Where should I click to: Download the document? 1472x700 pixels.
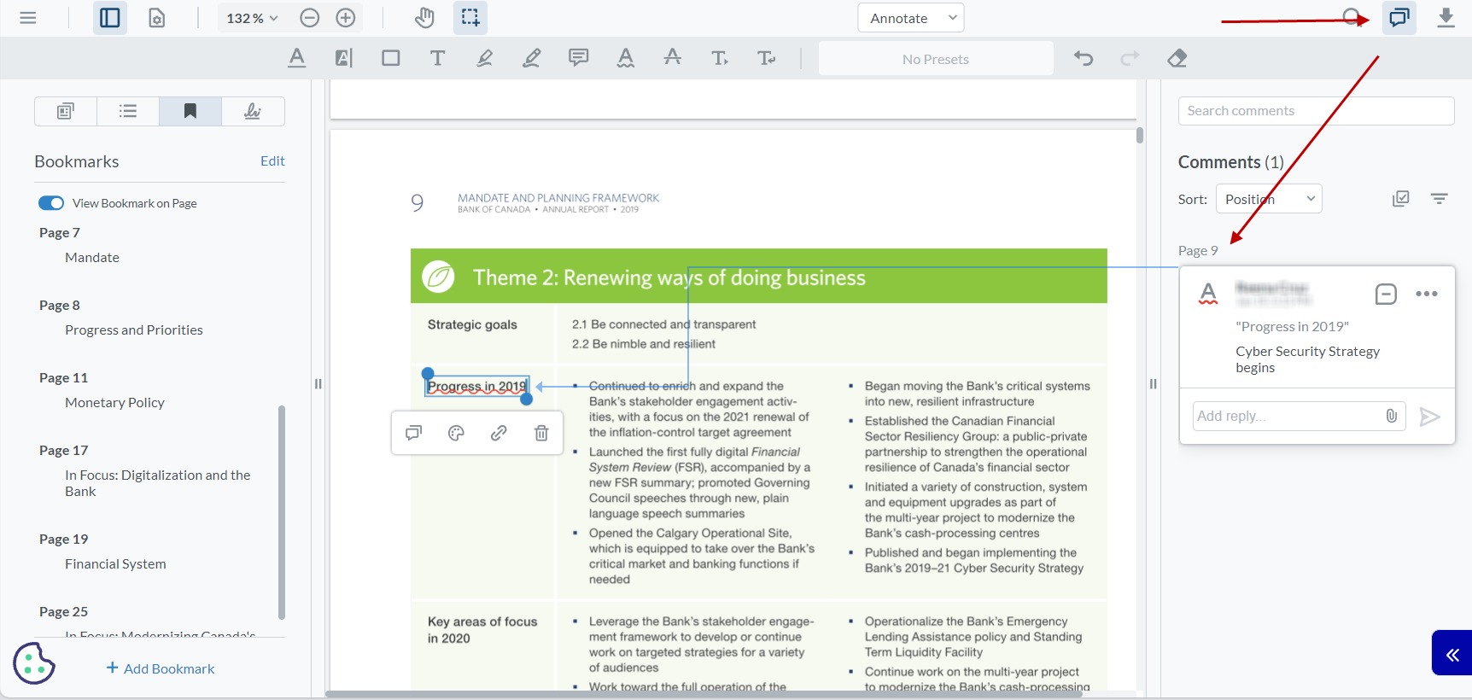click(1446, 18)
